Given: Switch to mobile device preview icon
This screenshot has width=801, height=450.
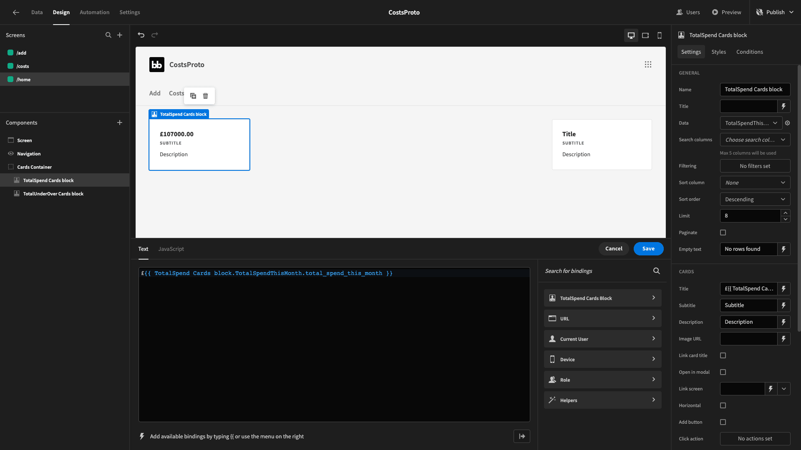Looking at the screenshot, I should (x=660, y=35).
